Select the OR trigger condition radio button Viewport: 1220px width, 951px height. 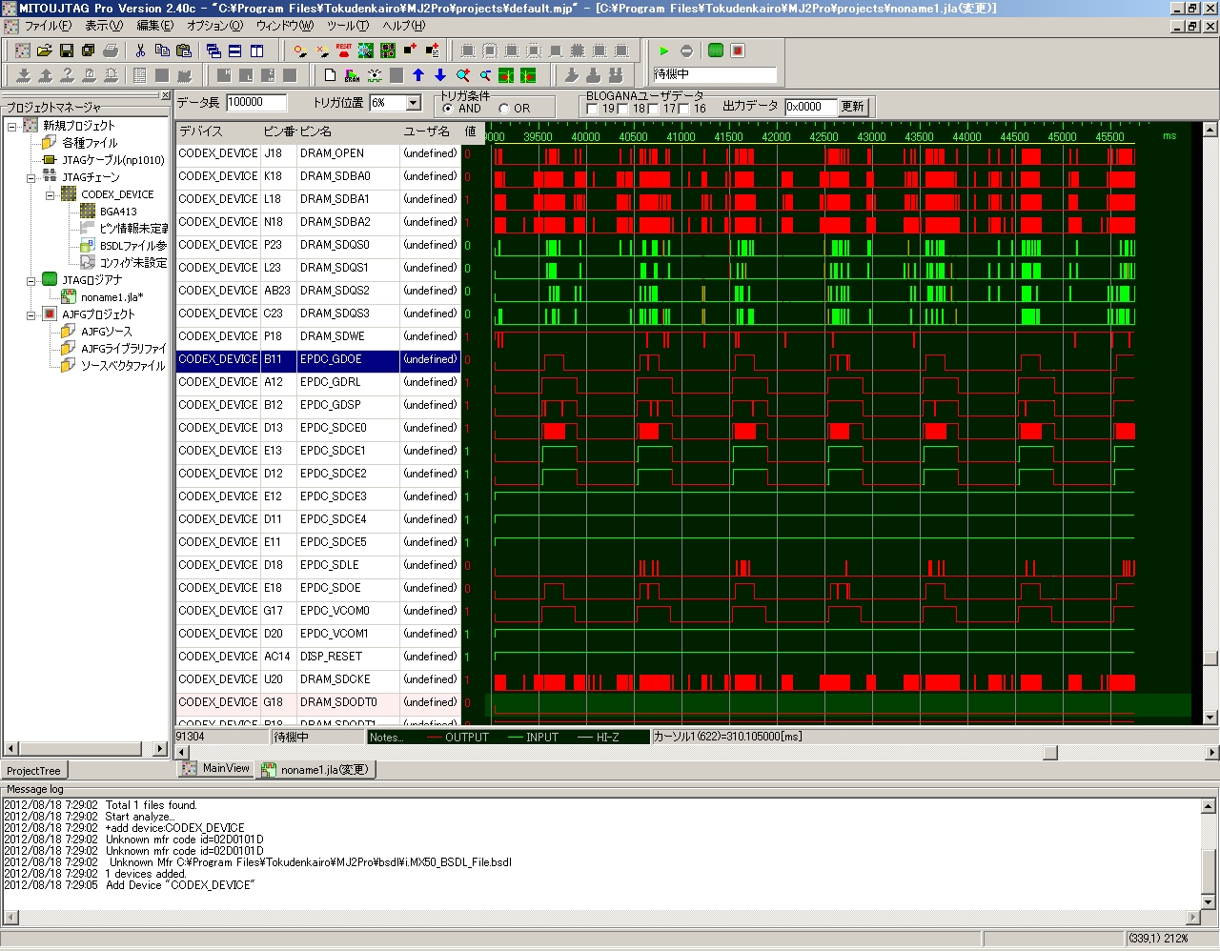coord(504,109)
